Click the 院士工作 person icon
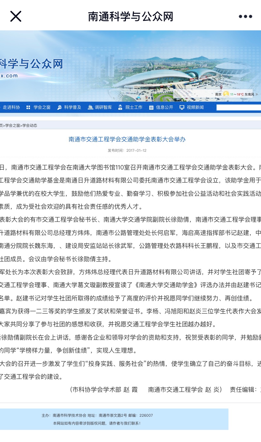261x442 pixels. 120,107
